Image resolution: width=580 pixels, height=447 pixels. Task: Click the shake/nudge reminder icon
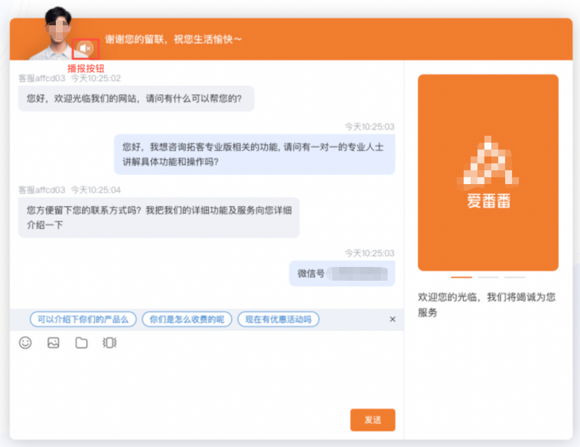(x=109, y=343)
